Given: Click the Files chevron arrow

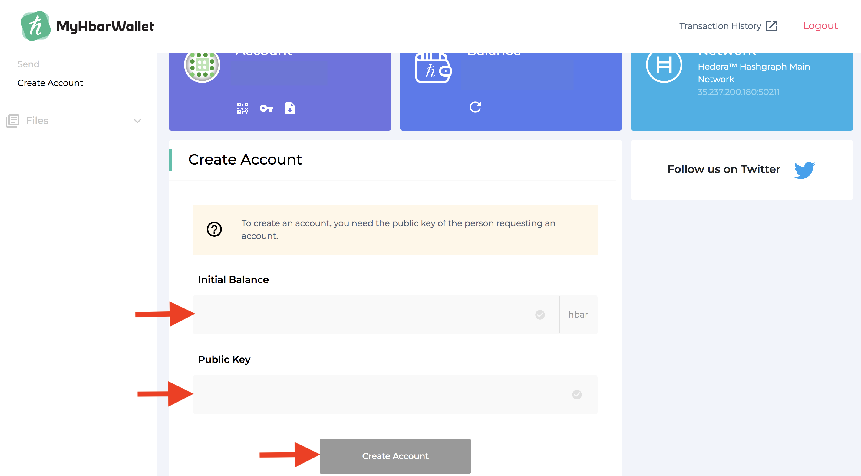Looking at the screenshot, I should (137, 121).
